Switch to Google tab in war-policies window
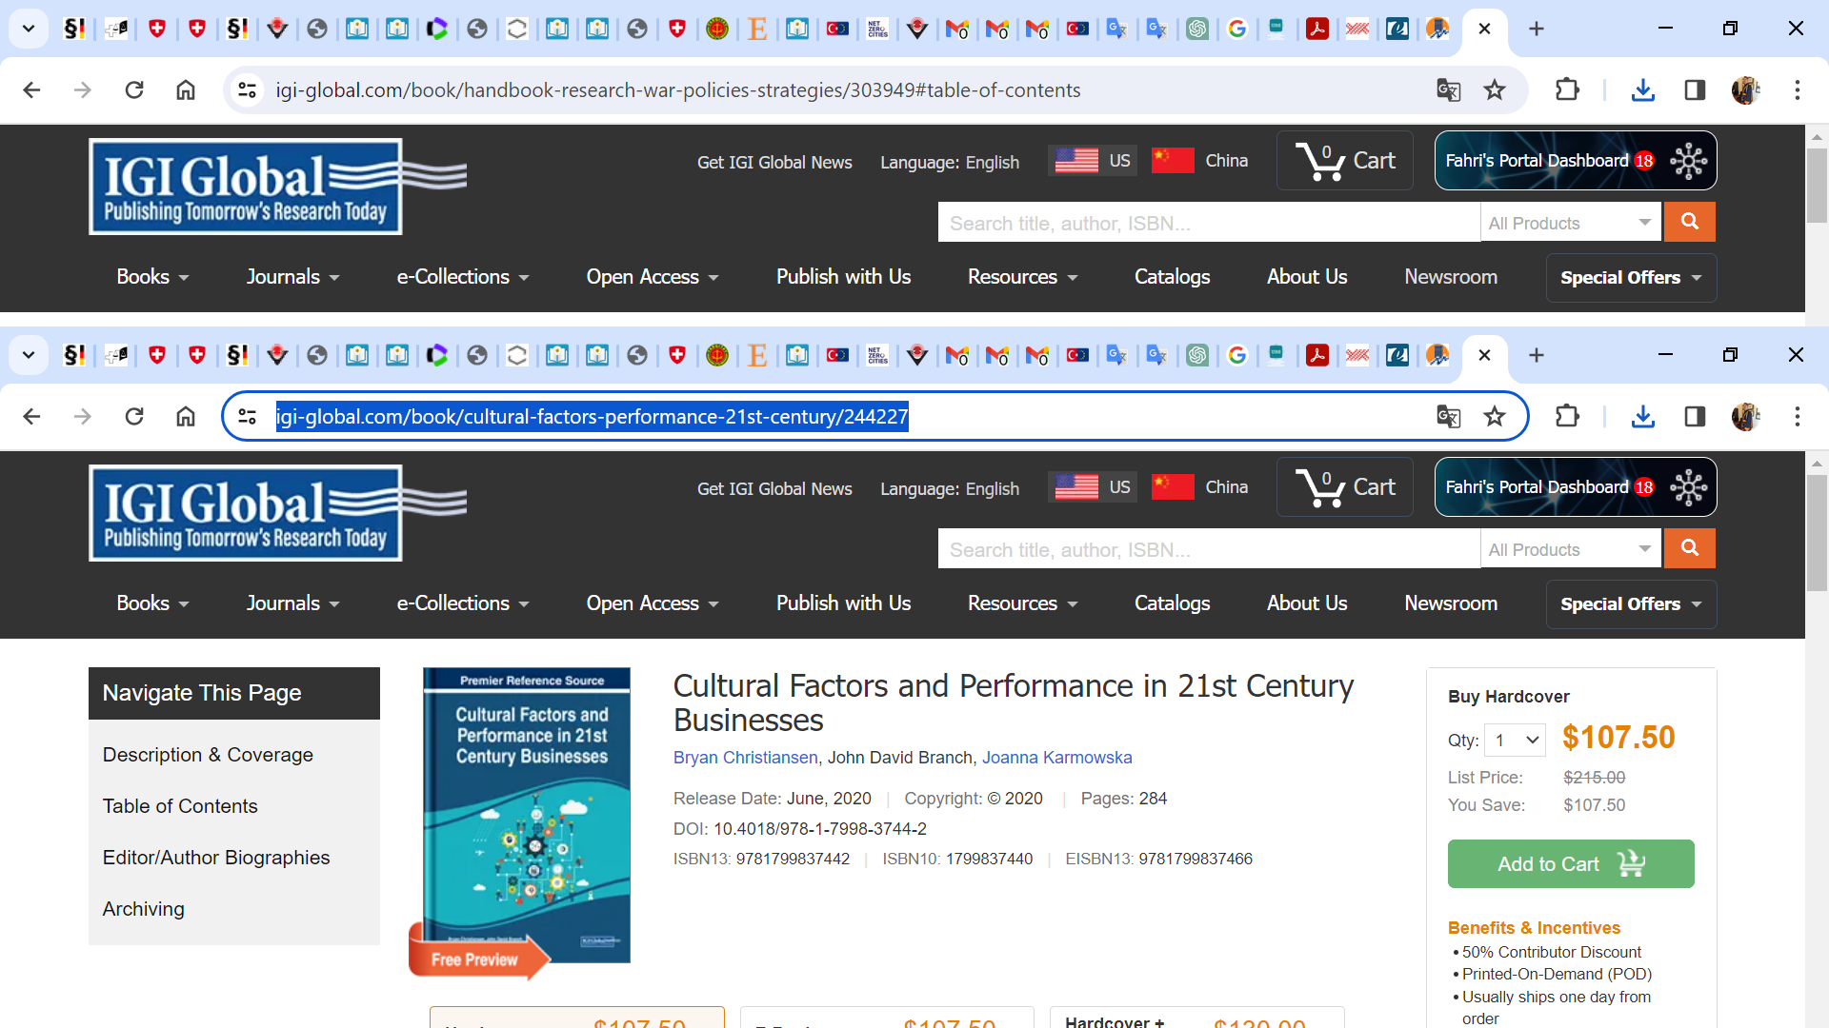This screenshot has width=1829, height=1028. coord(1237,29)
